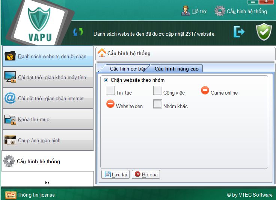Click Lưu lại save button

coord(116,174)
